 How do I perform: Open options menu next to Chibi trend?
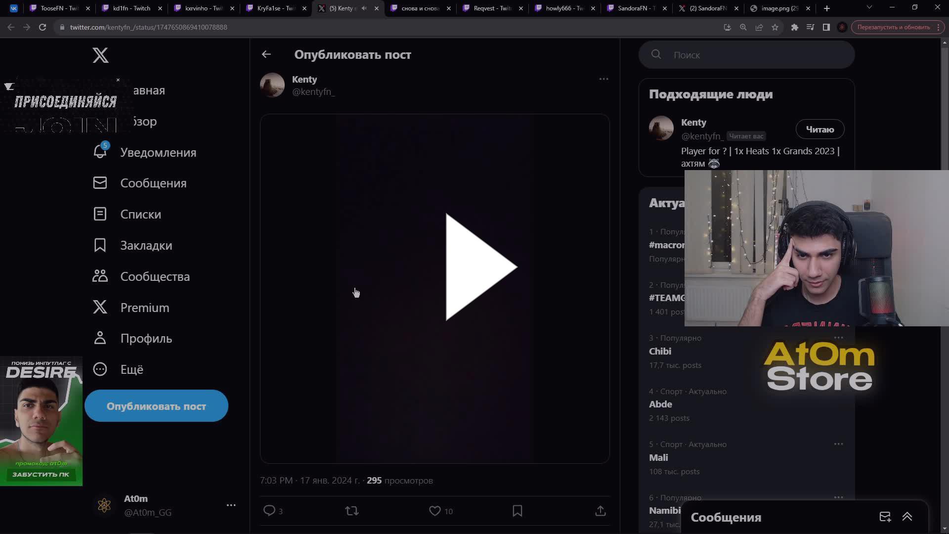click(x=839, y=338)
